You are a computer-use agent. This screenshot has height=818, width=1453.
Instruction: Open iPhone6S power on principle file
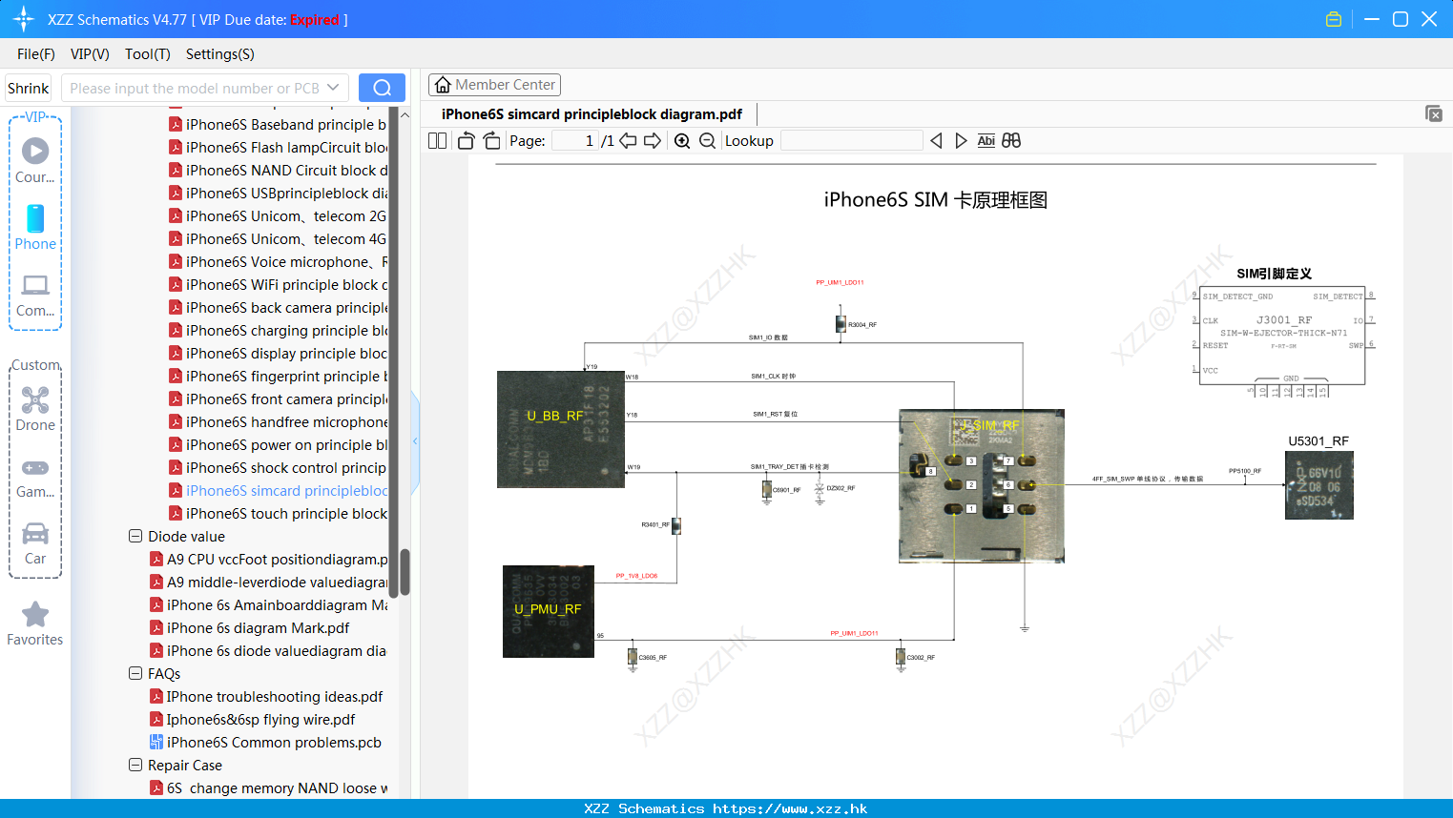pyautogui.click(x=278, y=444)
